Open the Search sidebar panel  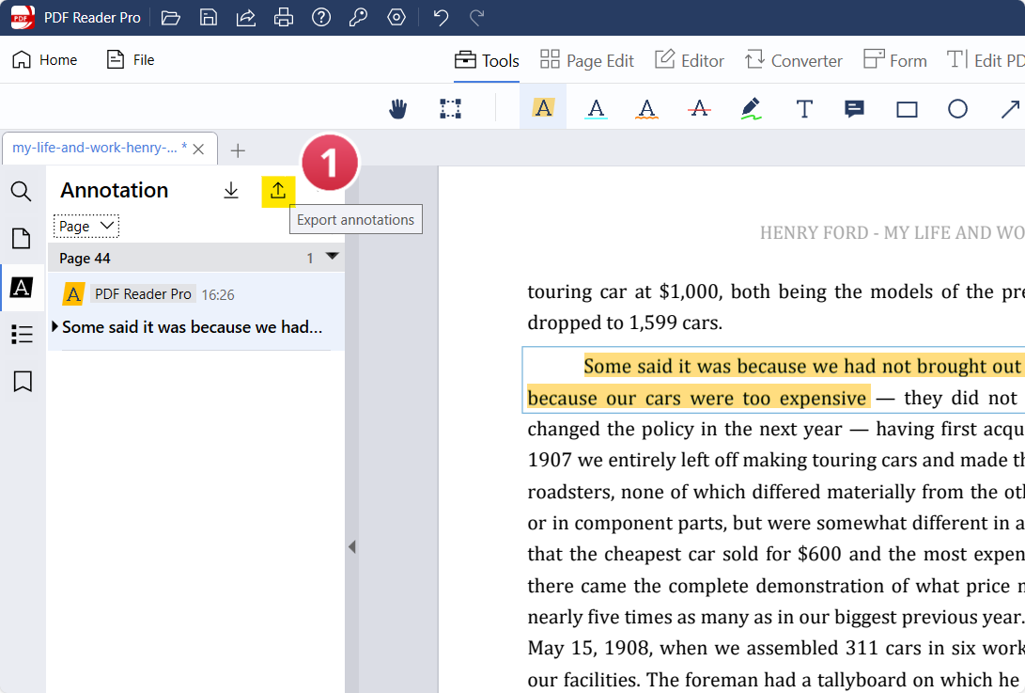[22, 191]
